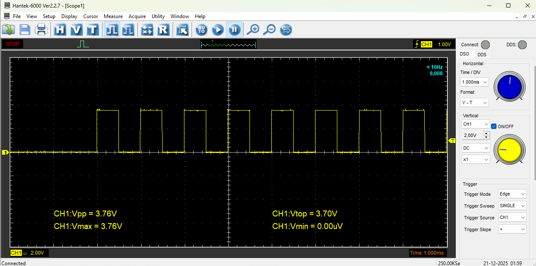
Task: Start acquisition with the Run play icon
Action: [x=218, y=30]
